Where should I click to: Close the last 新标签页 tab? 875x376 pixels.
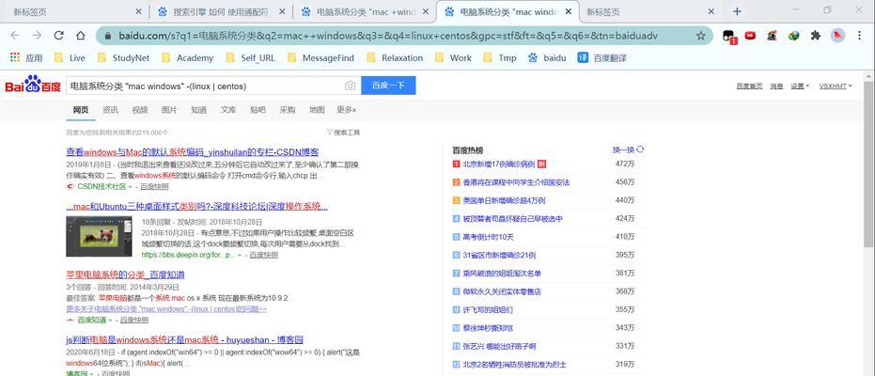(x=711, y=11)
